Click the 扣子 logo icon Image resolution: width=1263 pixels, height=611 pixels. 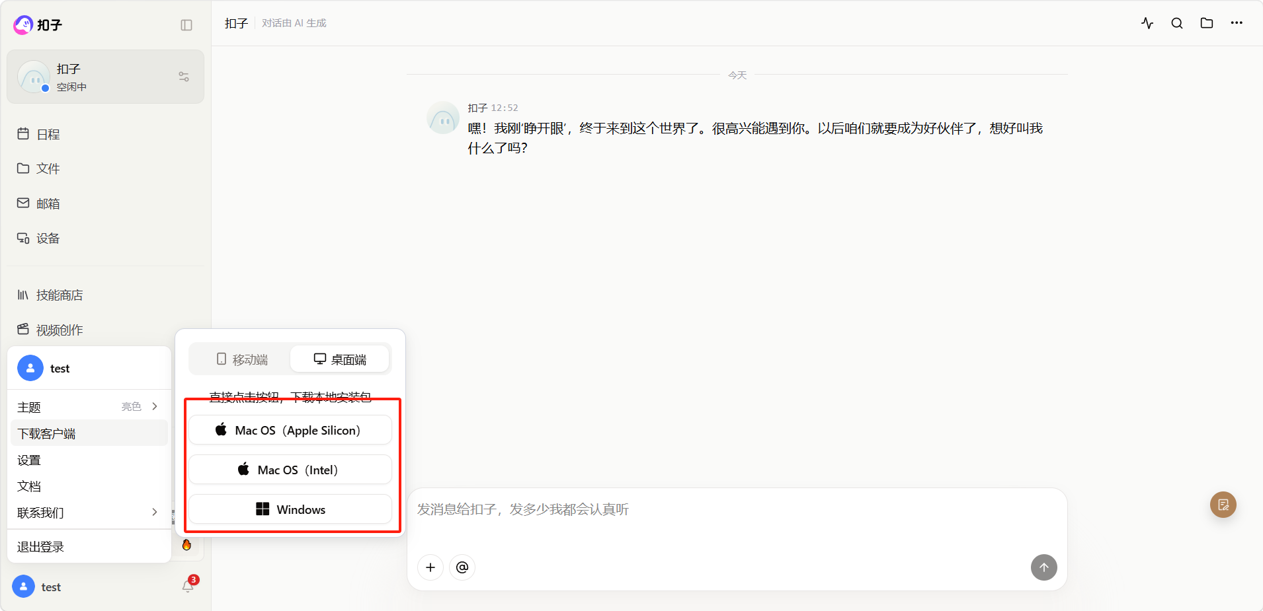pyautogui.click(x=23, y=24)
